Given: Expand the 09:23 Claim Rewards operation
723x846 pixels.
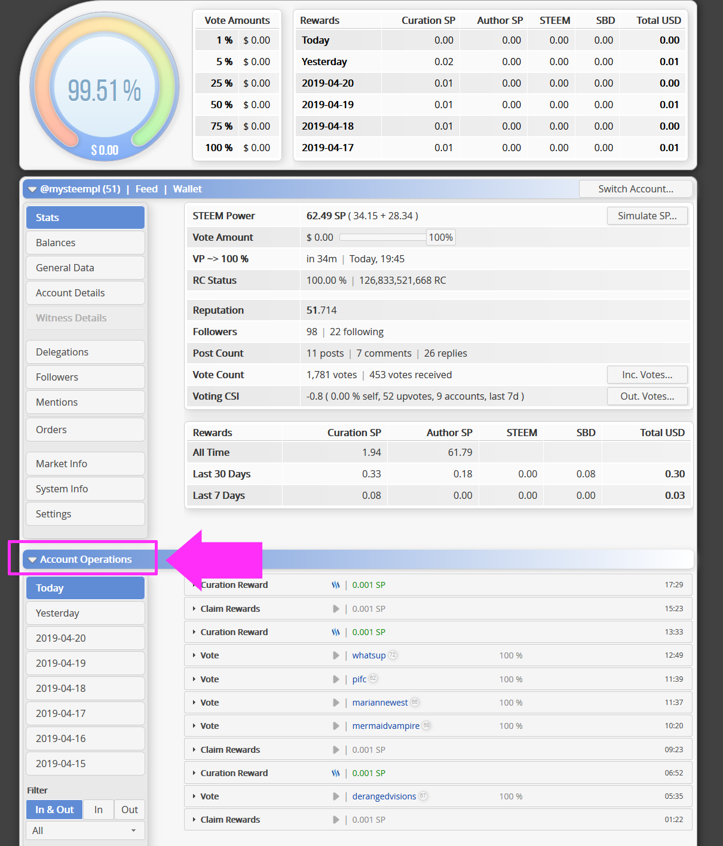Looking at the screenshot, I should [x=194, y=750].
